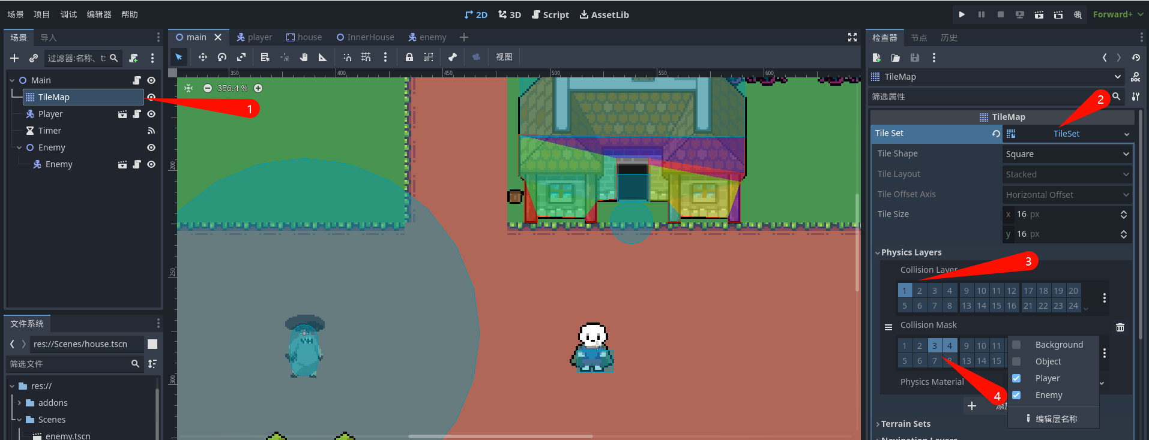Collapse the Main node tree
Image resolution: width=1149 pixels, height=440 pixels.
[12, 80]
